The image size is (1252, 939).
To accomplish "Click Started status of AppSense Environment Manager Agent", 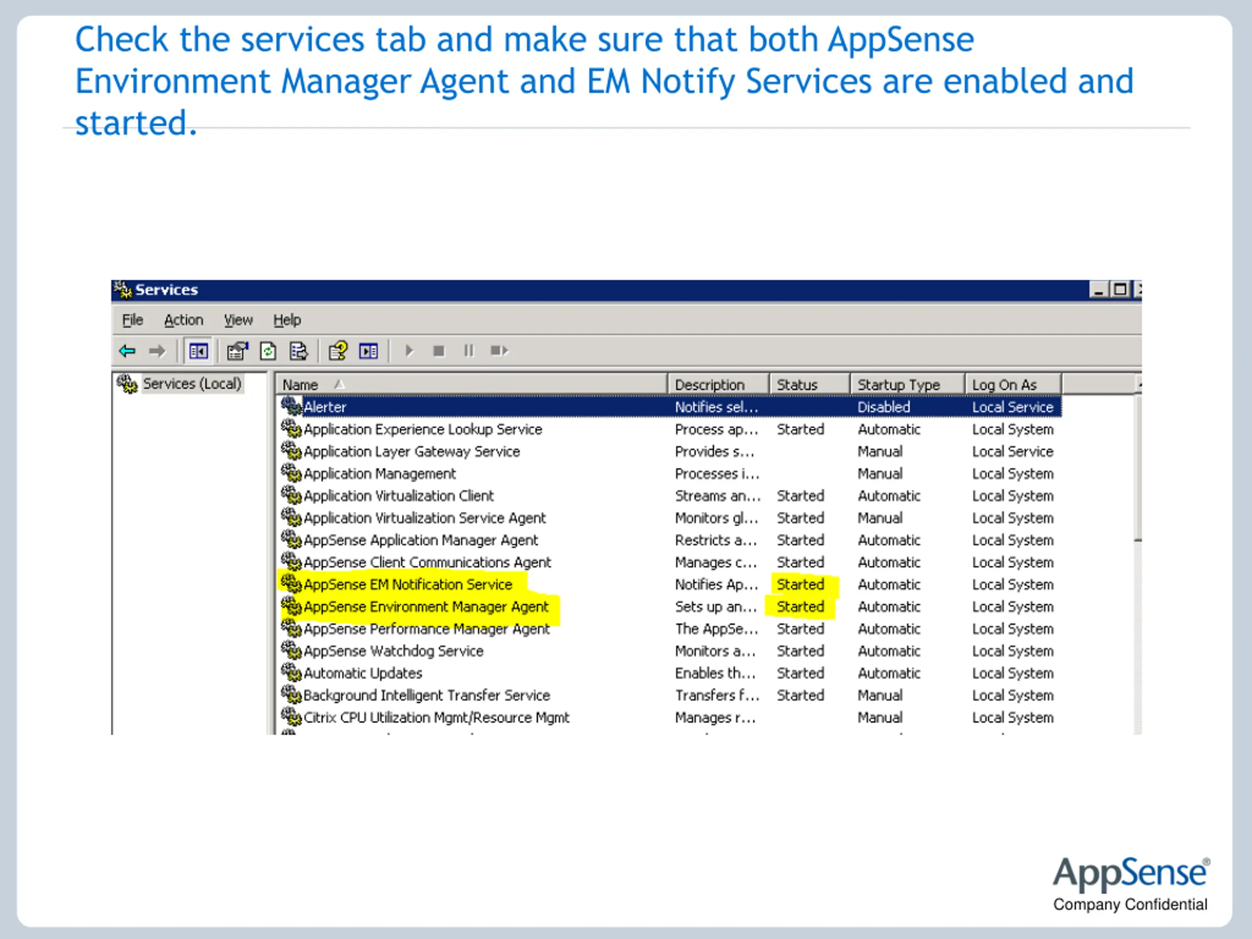I will pos(800,607).
